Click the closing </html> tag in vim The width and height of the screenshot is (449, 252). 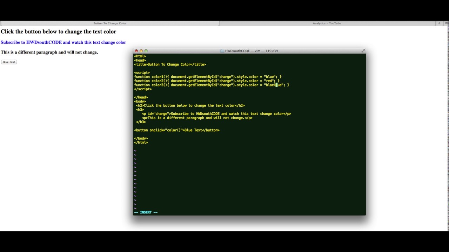tap(141, 142)
